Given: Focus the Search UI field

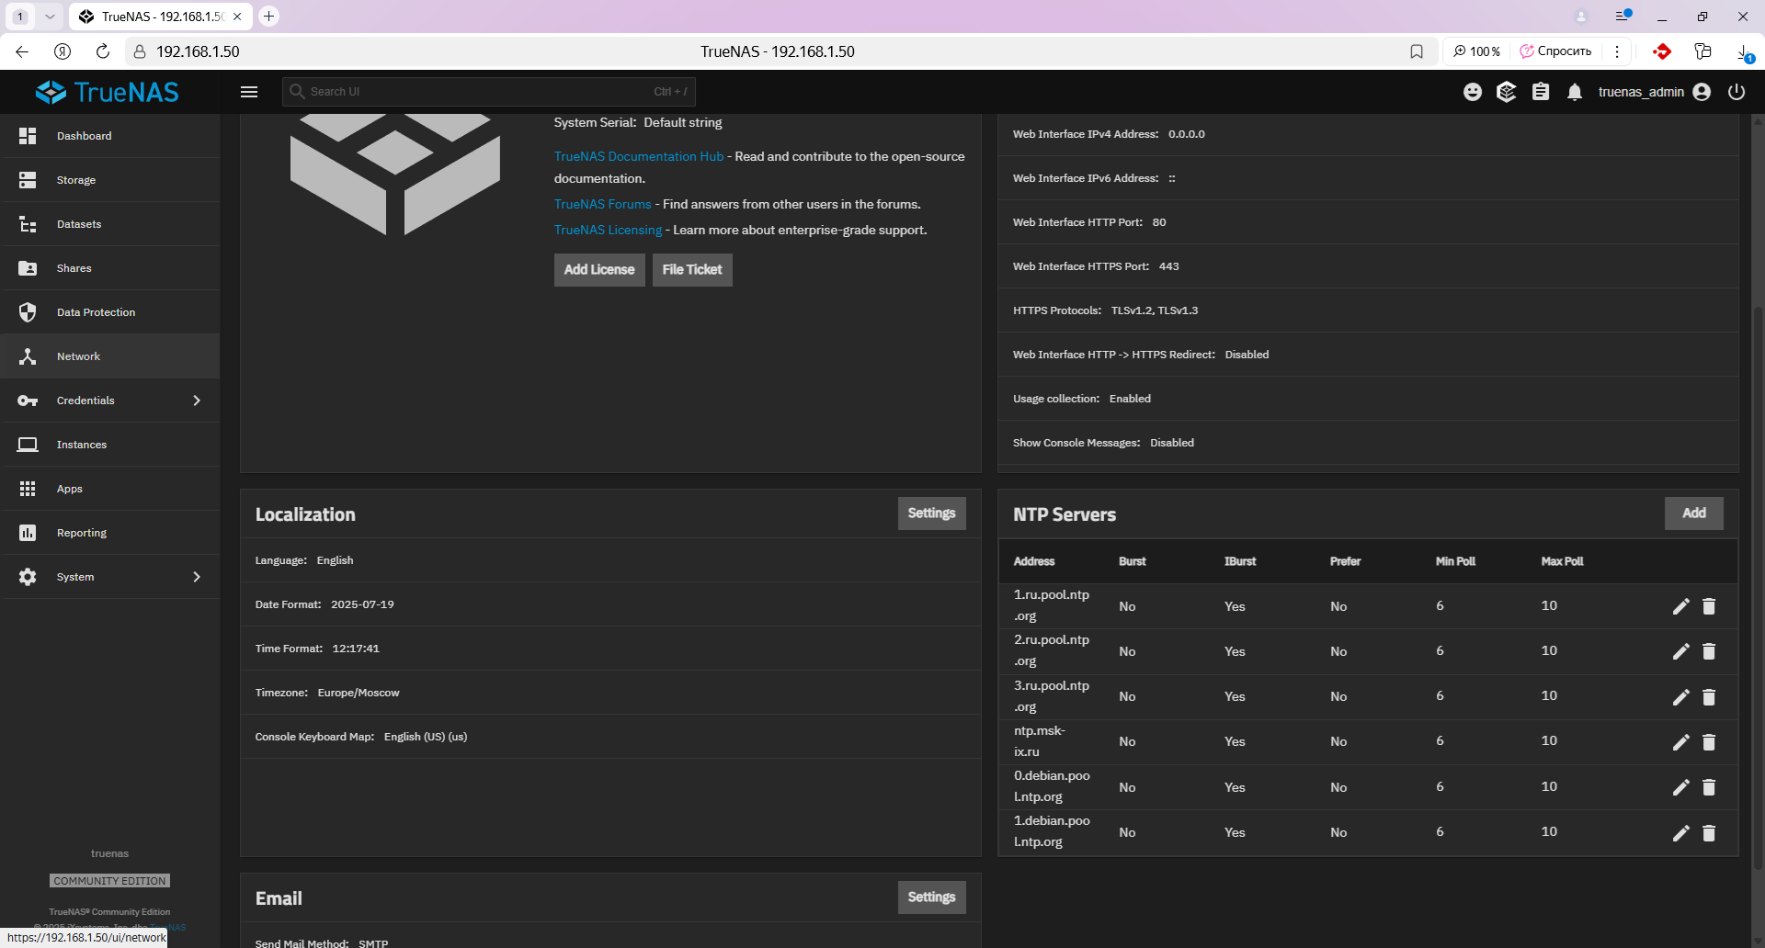Looking at the screenshot, I should click(488, 92).
